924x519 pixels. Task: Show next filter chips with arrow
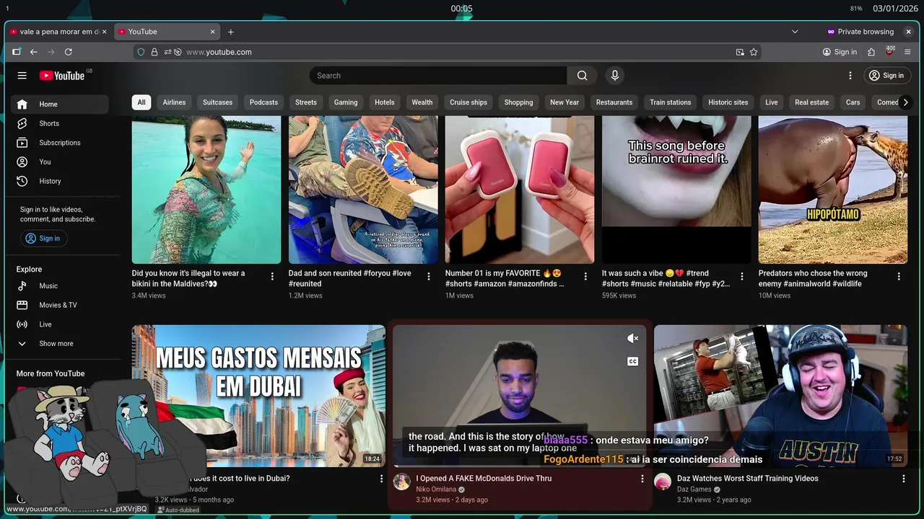point(905,102)
